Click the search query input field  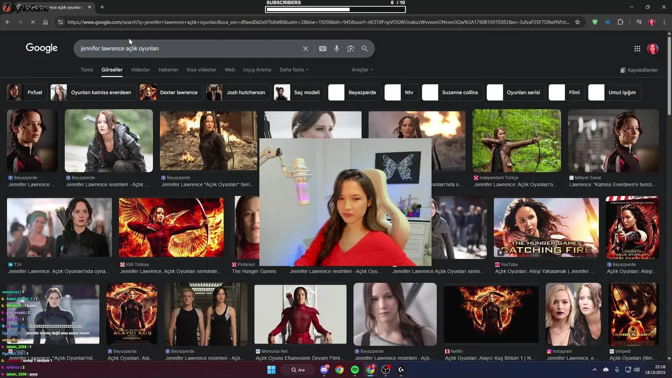189,48
